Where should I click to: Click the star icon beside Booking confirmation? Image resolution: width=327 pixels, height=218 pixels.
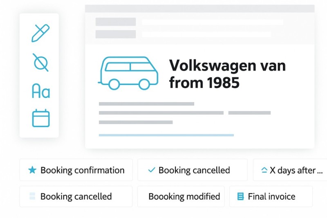tap(32, 170)
